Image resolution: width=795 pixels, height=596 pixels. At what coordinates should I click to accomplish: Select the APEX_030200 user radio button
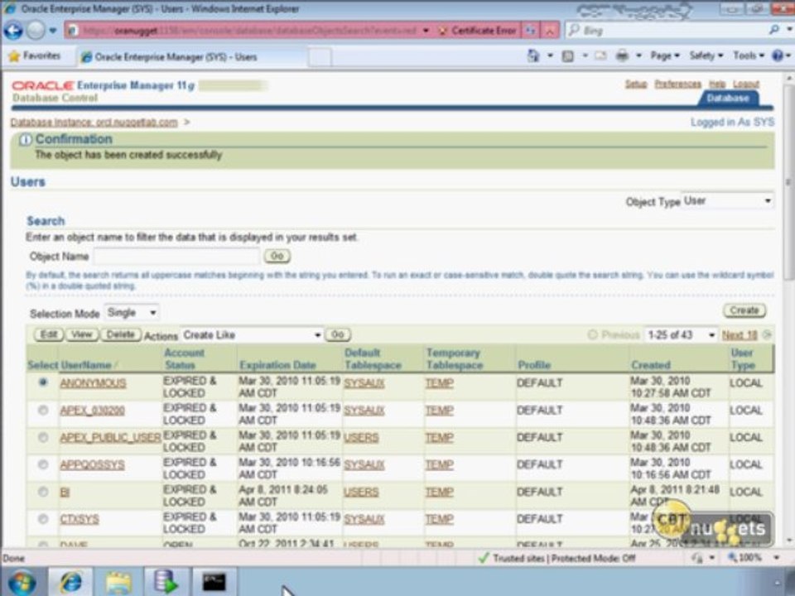pyautogui.click(x=43, y=410)
